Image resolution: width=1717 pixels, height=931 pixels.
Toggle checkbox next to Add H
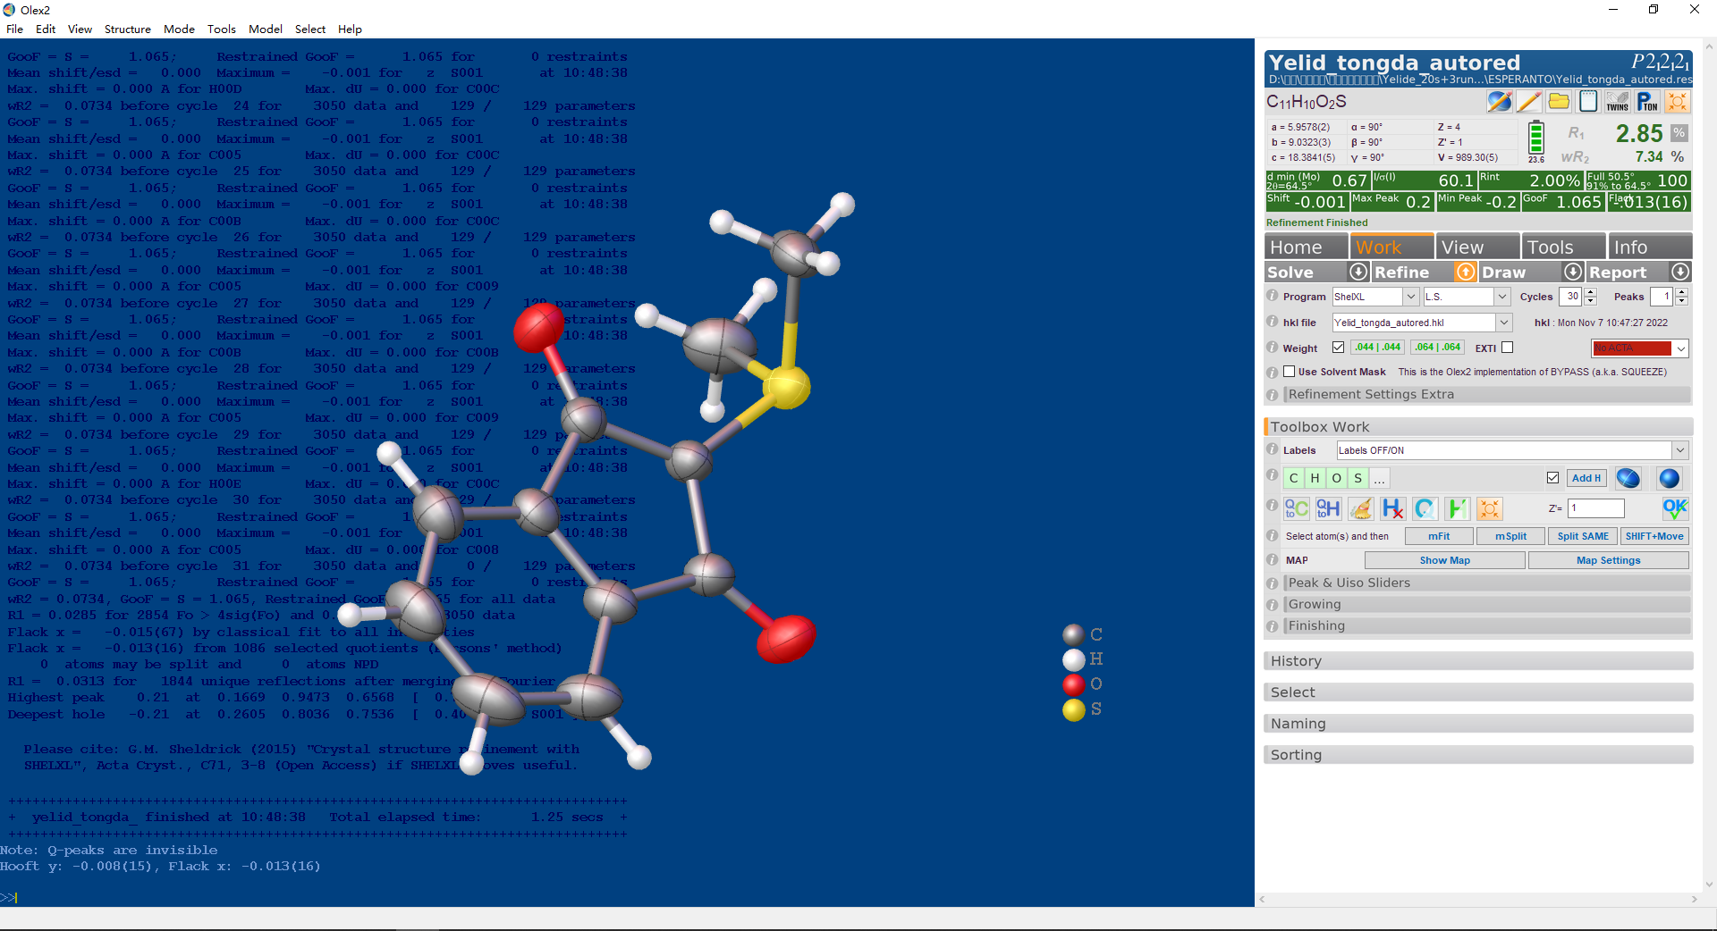click(1552, 478)
